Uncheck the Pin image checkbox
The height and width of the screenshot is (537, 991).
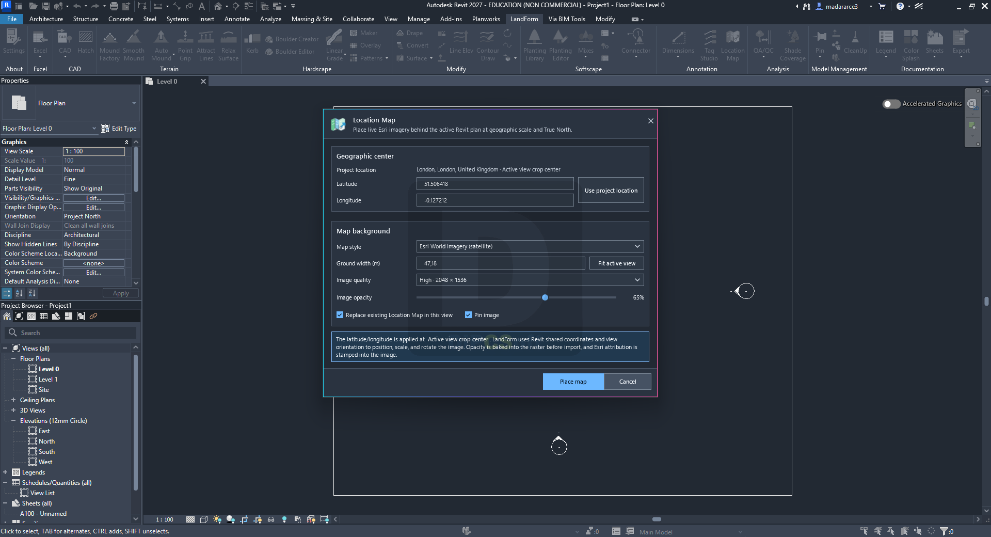468,315
